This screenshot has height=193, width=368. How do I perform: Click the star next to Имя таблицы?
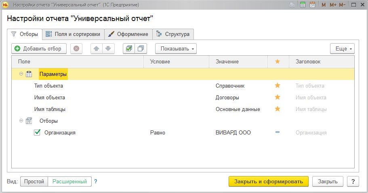278,109
